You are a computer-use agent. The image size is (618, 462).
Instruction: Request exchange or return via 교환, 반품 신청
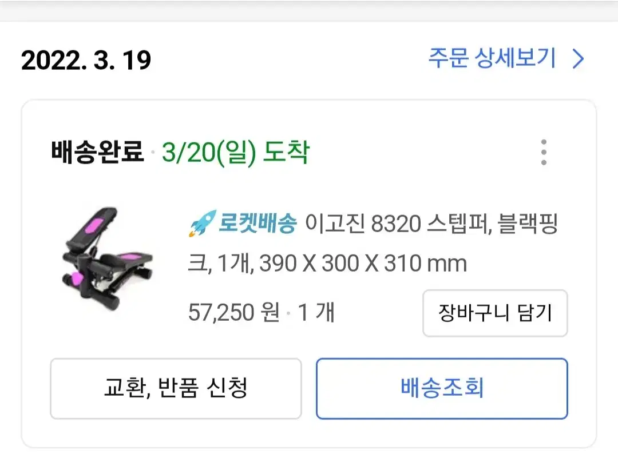pyautogui.click(x=176, y=388)
